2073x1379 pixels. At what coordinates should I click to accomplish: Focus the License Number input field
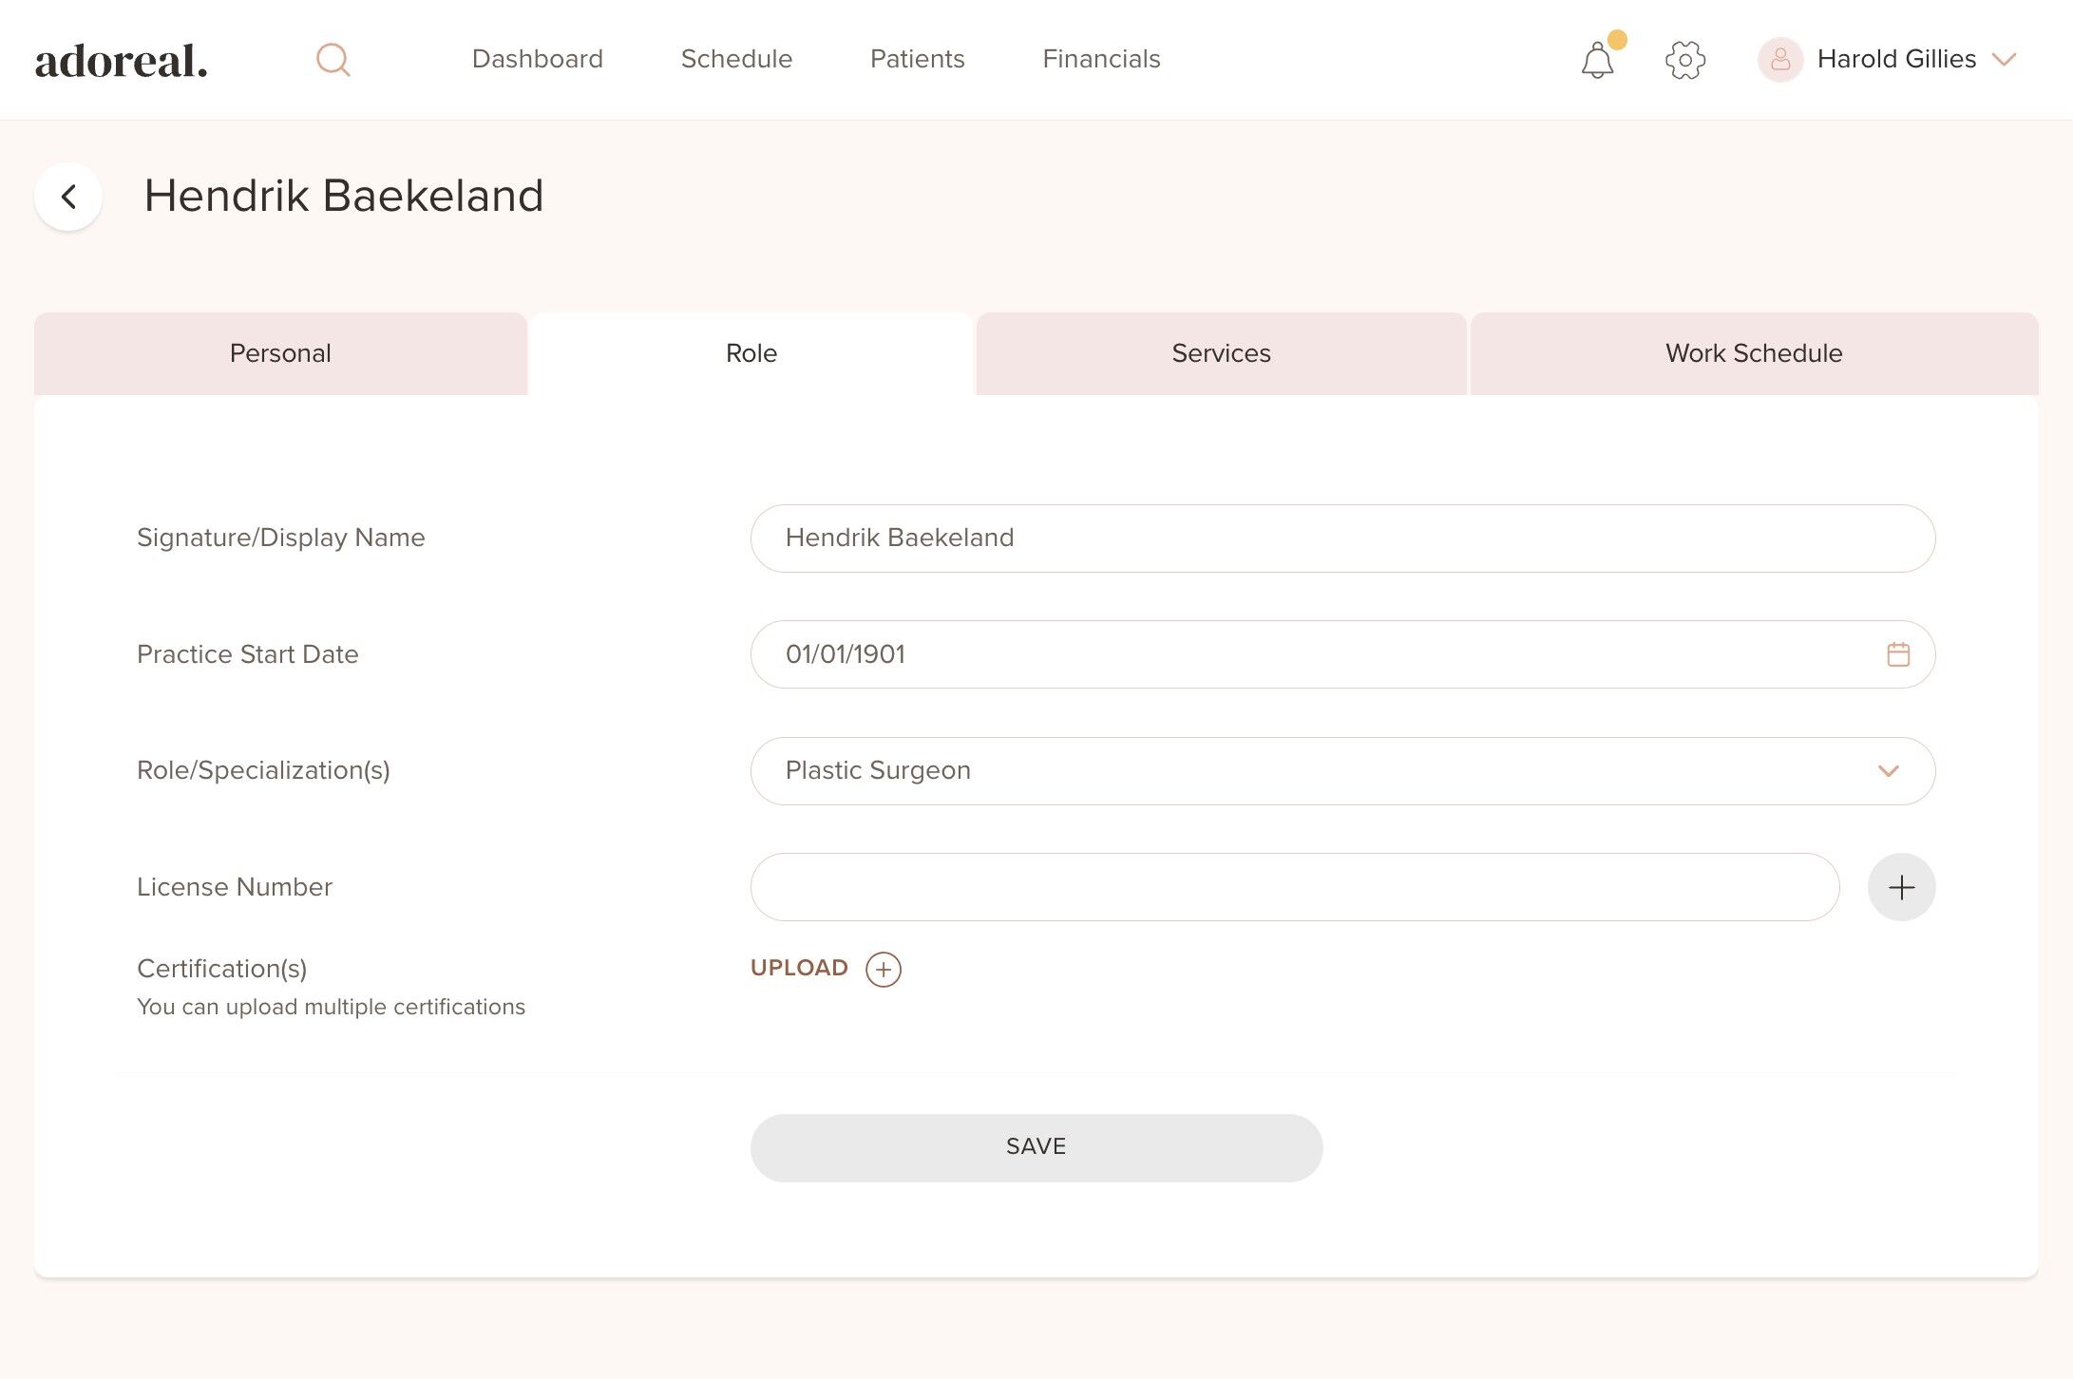(1294, 887)
